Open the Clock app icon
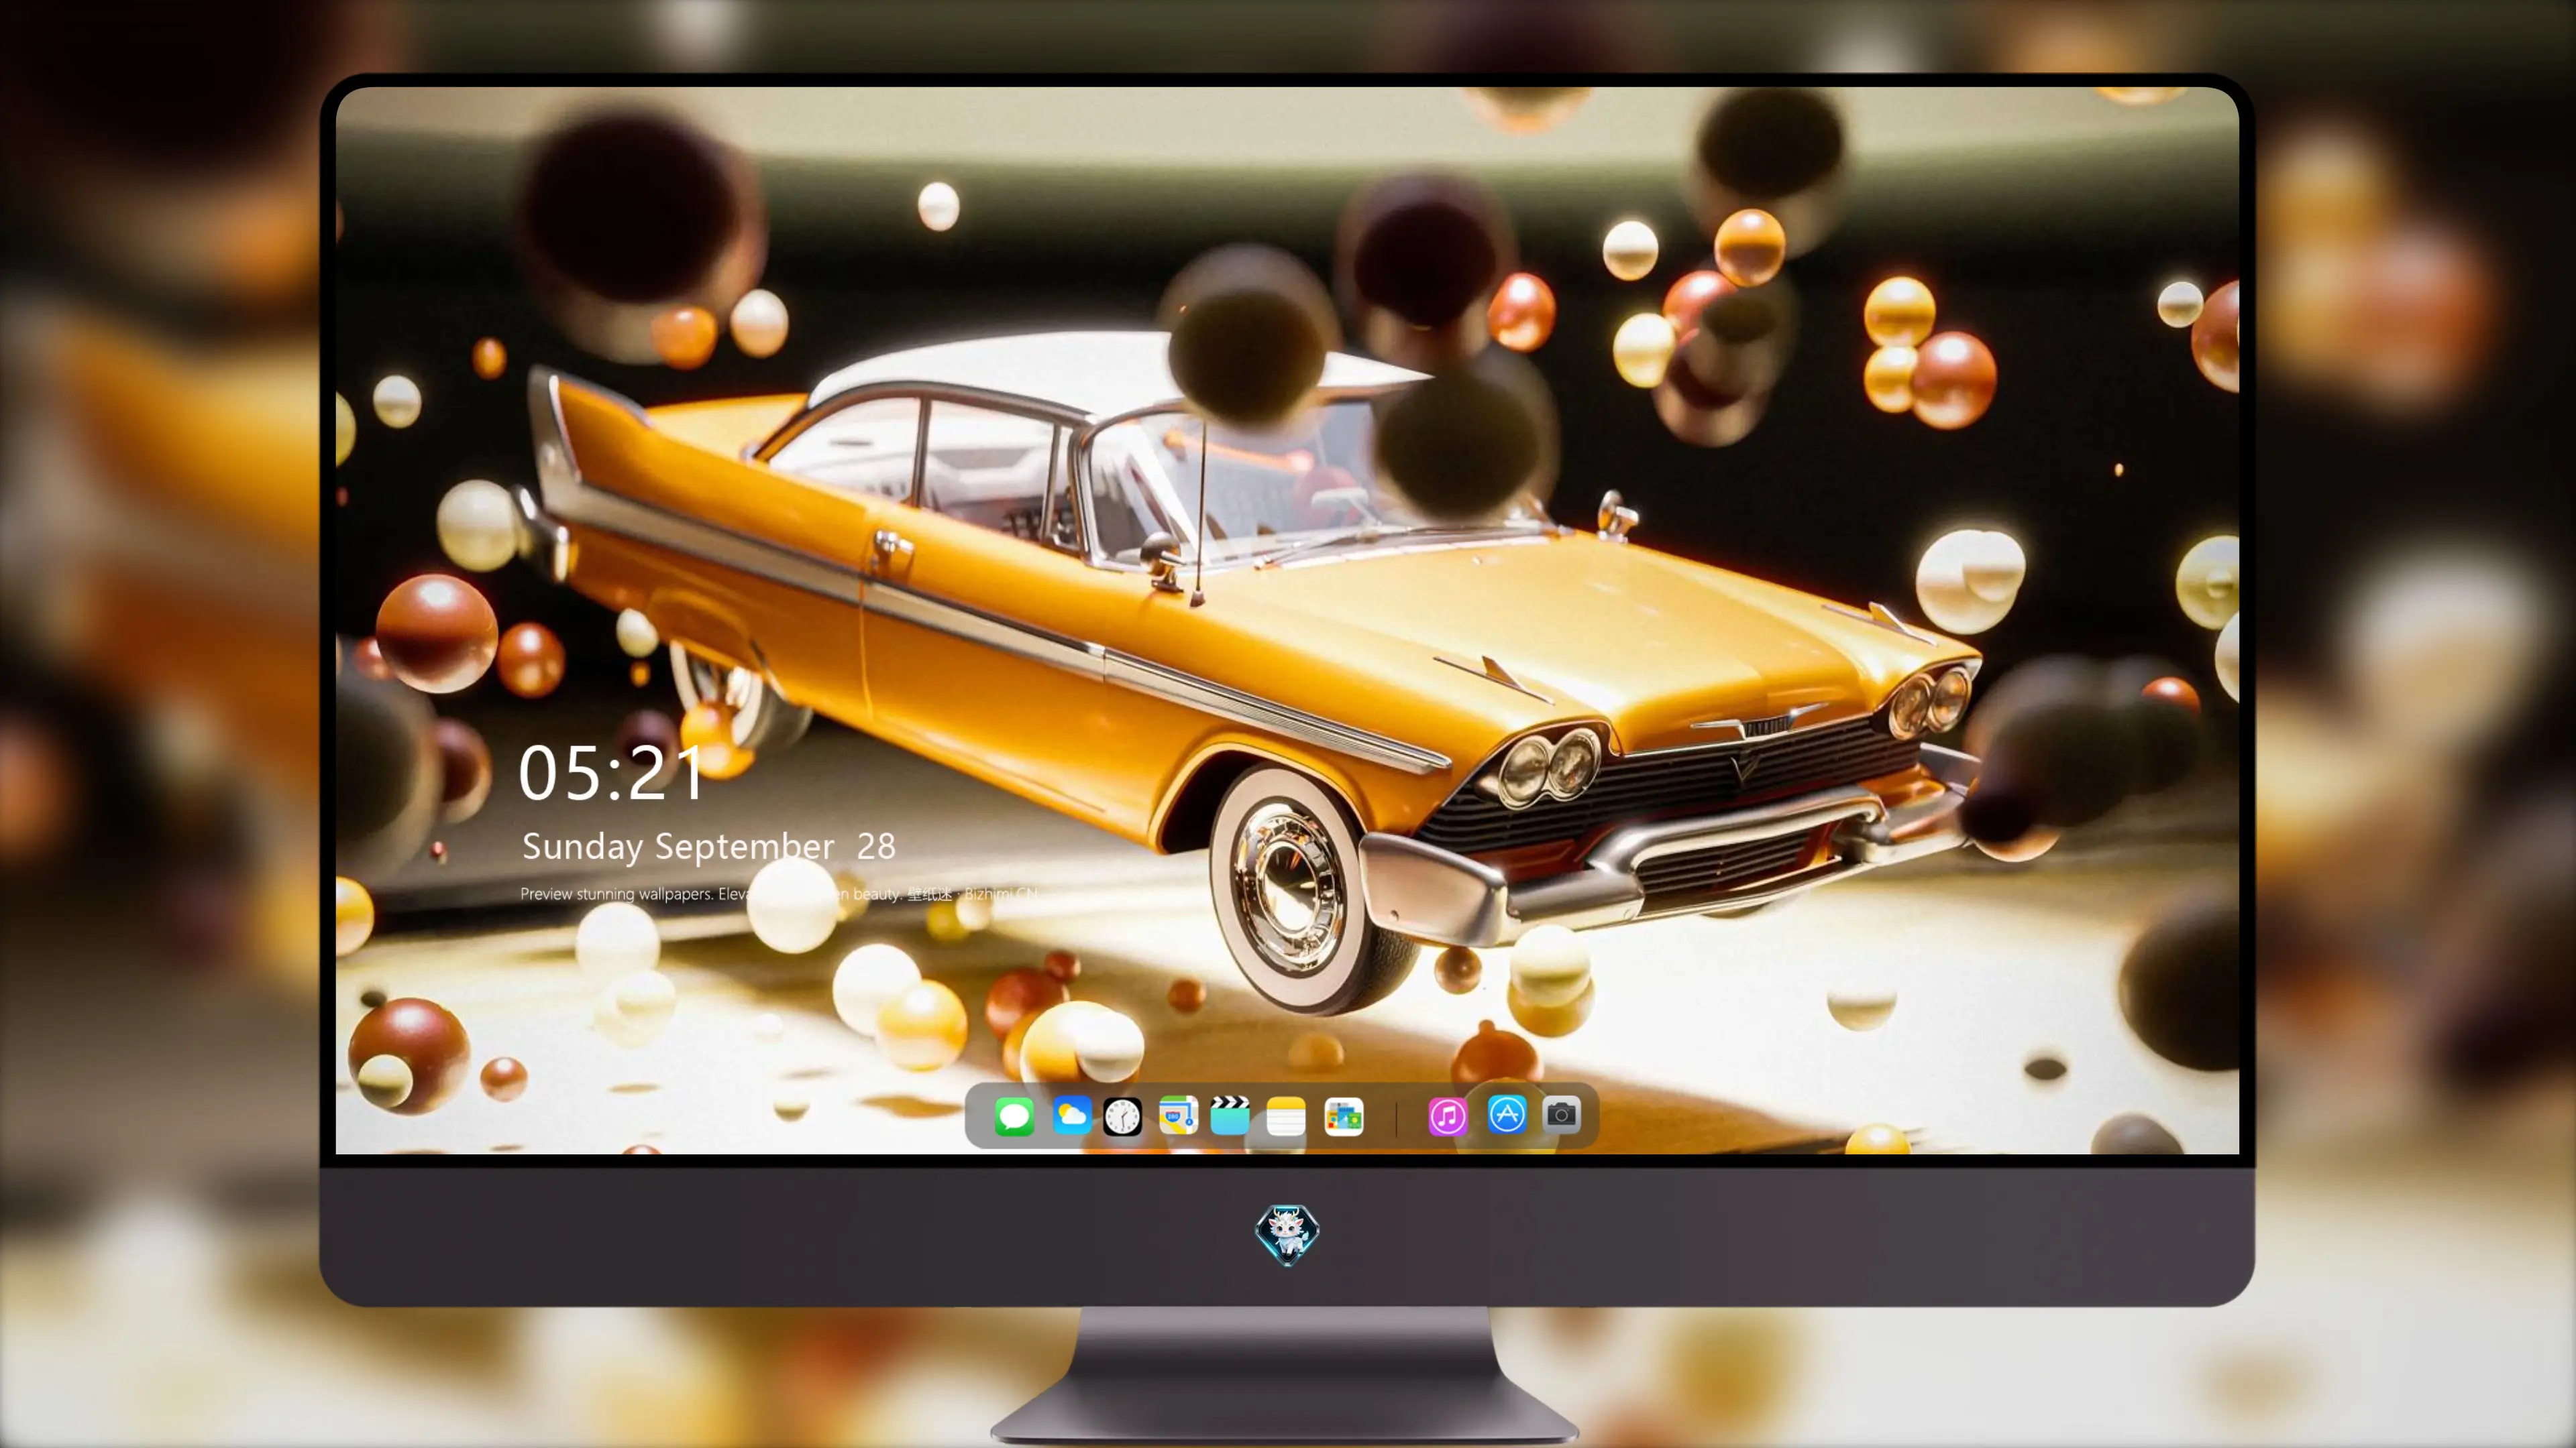Image resolution: width=2576 pixels, height=1448 pixels. pyautogui.click(x=1122, y=1116)
